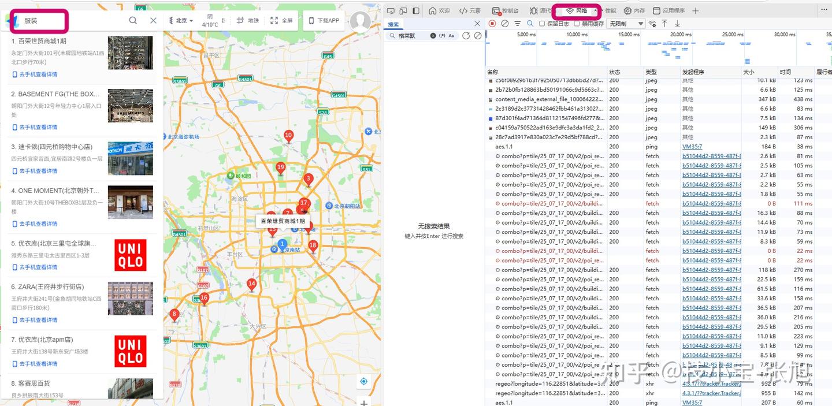Open the user avatar profile
Viewport: 832px width, 406px height.
[x=361, y=21]
